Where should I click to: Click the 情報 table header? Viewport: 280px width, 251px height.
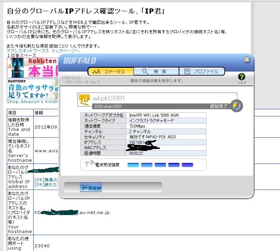(x=39, y=113)
